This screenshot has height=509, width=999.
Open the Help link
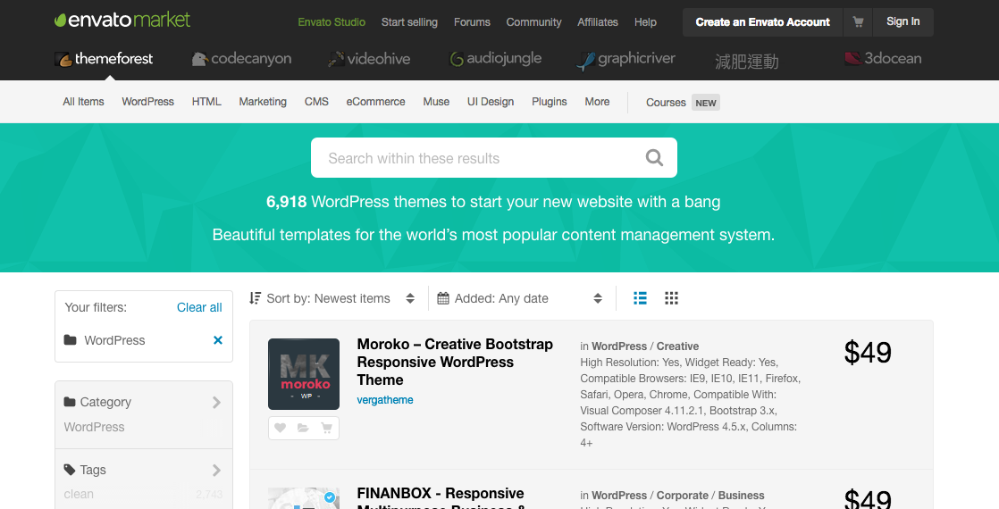pos(645,21)
